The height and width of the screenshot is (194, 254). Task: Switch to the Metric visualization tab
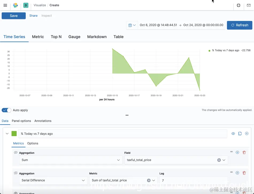(x=38, y=37)
